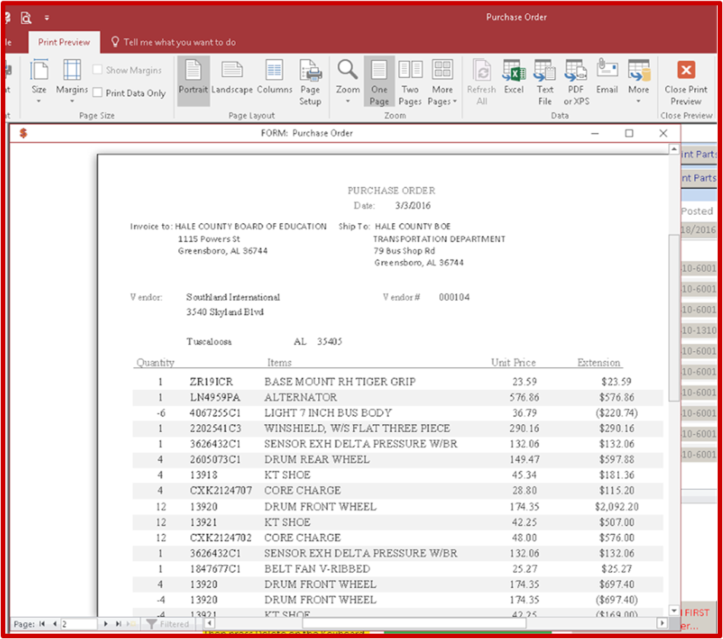Go to previous page of preview
Screen dimensions: 723x639
(55, 624)
